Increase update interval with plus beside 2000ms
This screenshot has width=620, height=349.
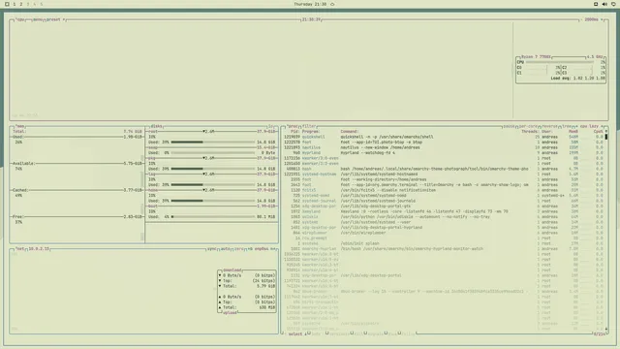tap(602, 19)
